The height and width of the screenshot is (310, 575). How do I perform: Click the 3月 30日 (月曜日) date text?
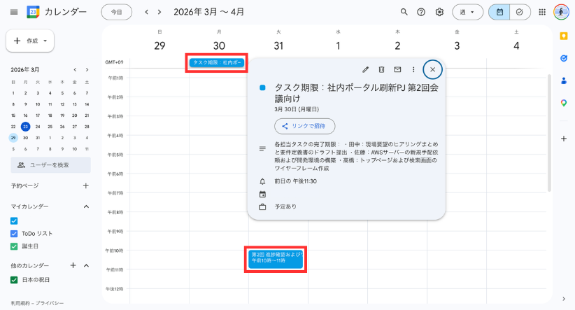(297, 109)
